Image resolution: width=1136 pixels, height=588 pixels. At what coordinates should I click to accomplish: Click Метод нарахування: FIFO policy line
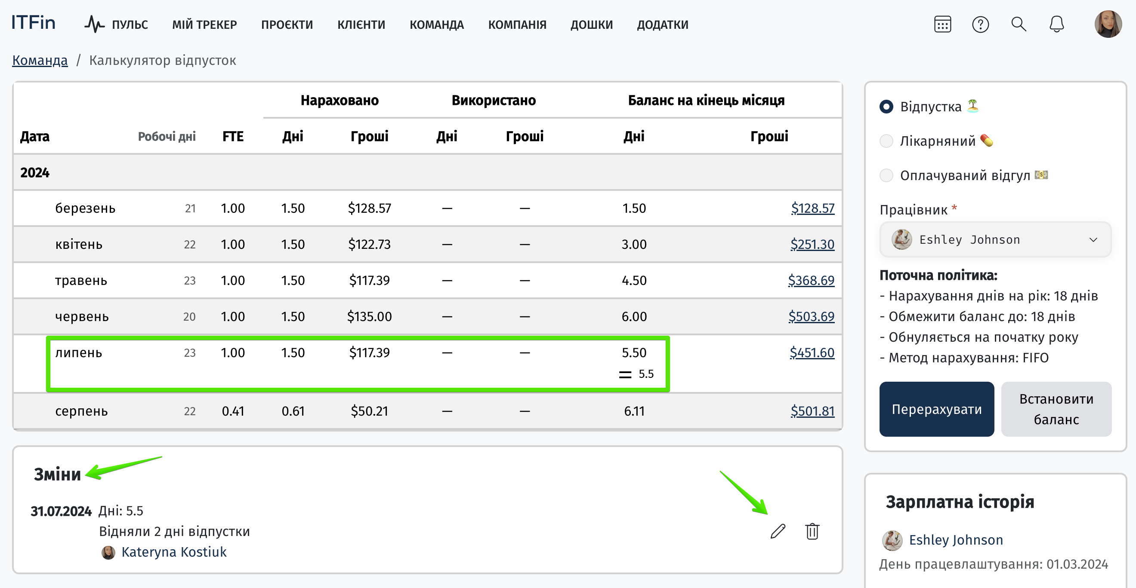click(x=964, y=358)
